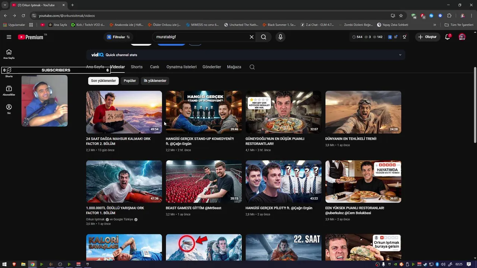Viewport: 477px width, 268px height.
Task: Open the account avatar menu
Action: (462, 37)
